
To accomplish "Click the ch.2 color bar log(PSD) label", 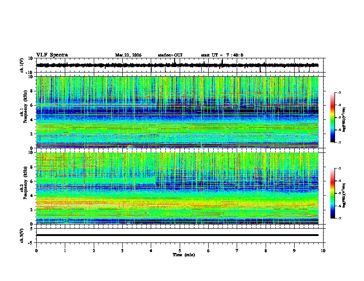I will pos(344,195).
